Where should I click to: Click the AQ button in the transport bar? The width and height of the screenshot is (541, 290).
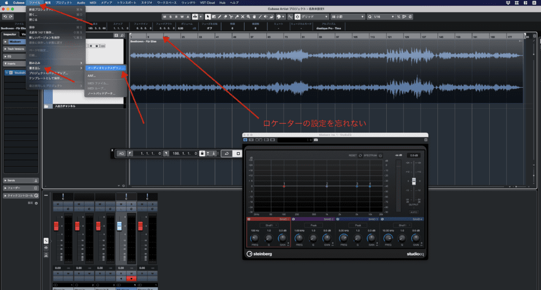click(121, 153)
